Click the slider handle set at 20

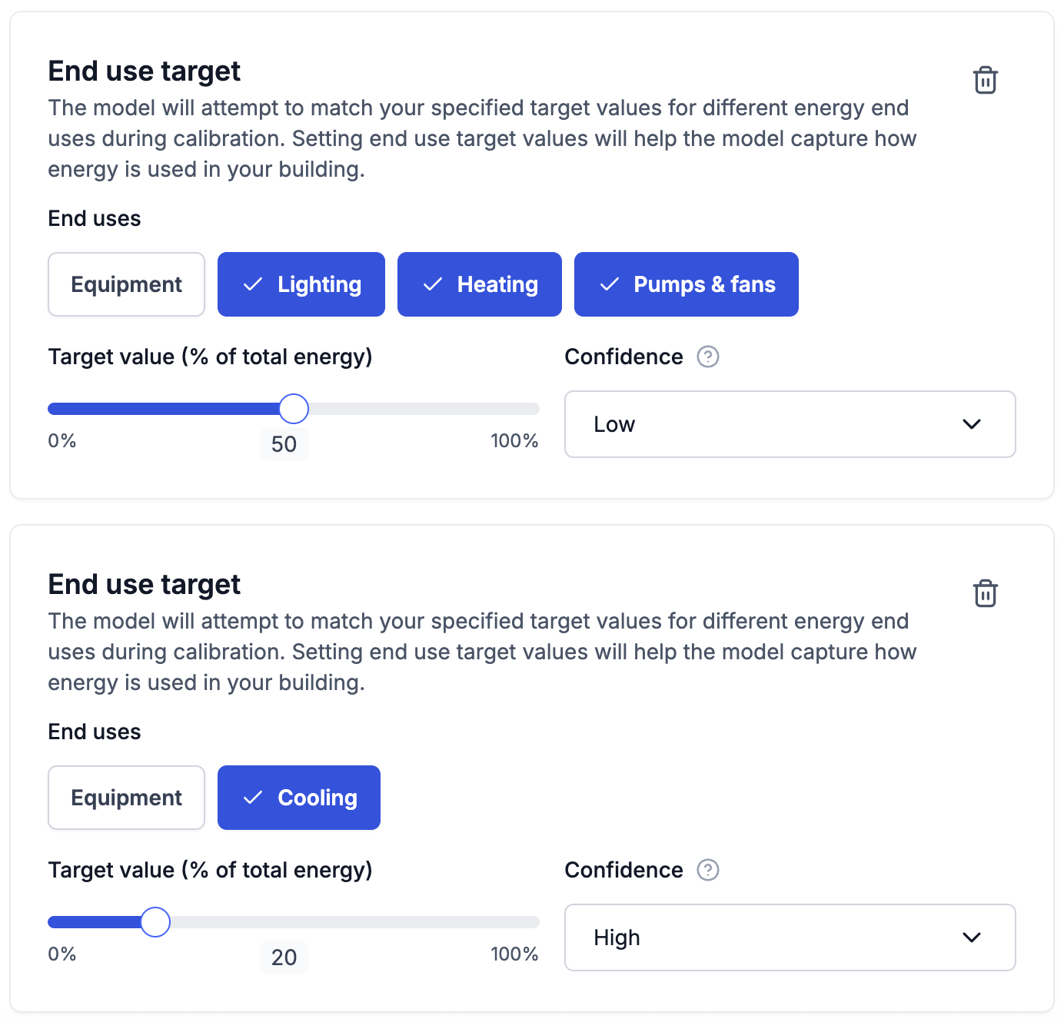point(155,922)
